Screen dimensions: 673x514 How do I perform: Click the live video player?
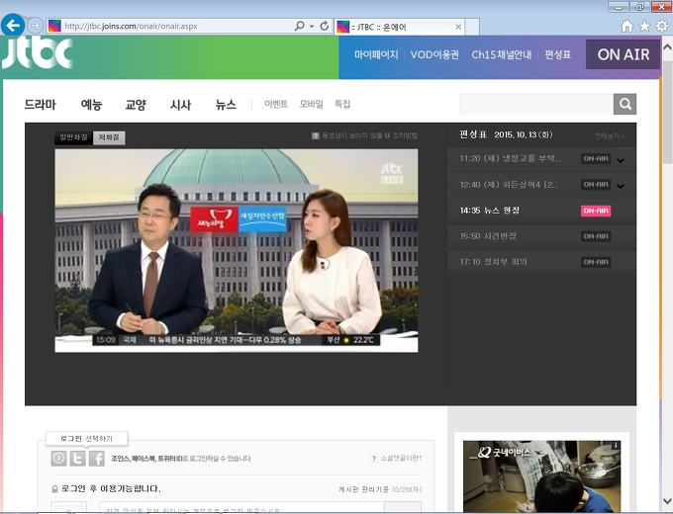pyautogui.click(x=237, y=250)
